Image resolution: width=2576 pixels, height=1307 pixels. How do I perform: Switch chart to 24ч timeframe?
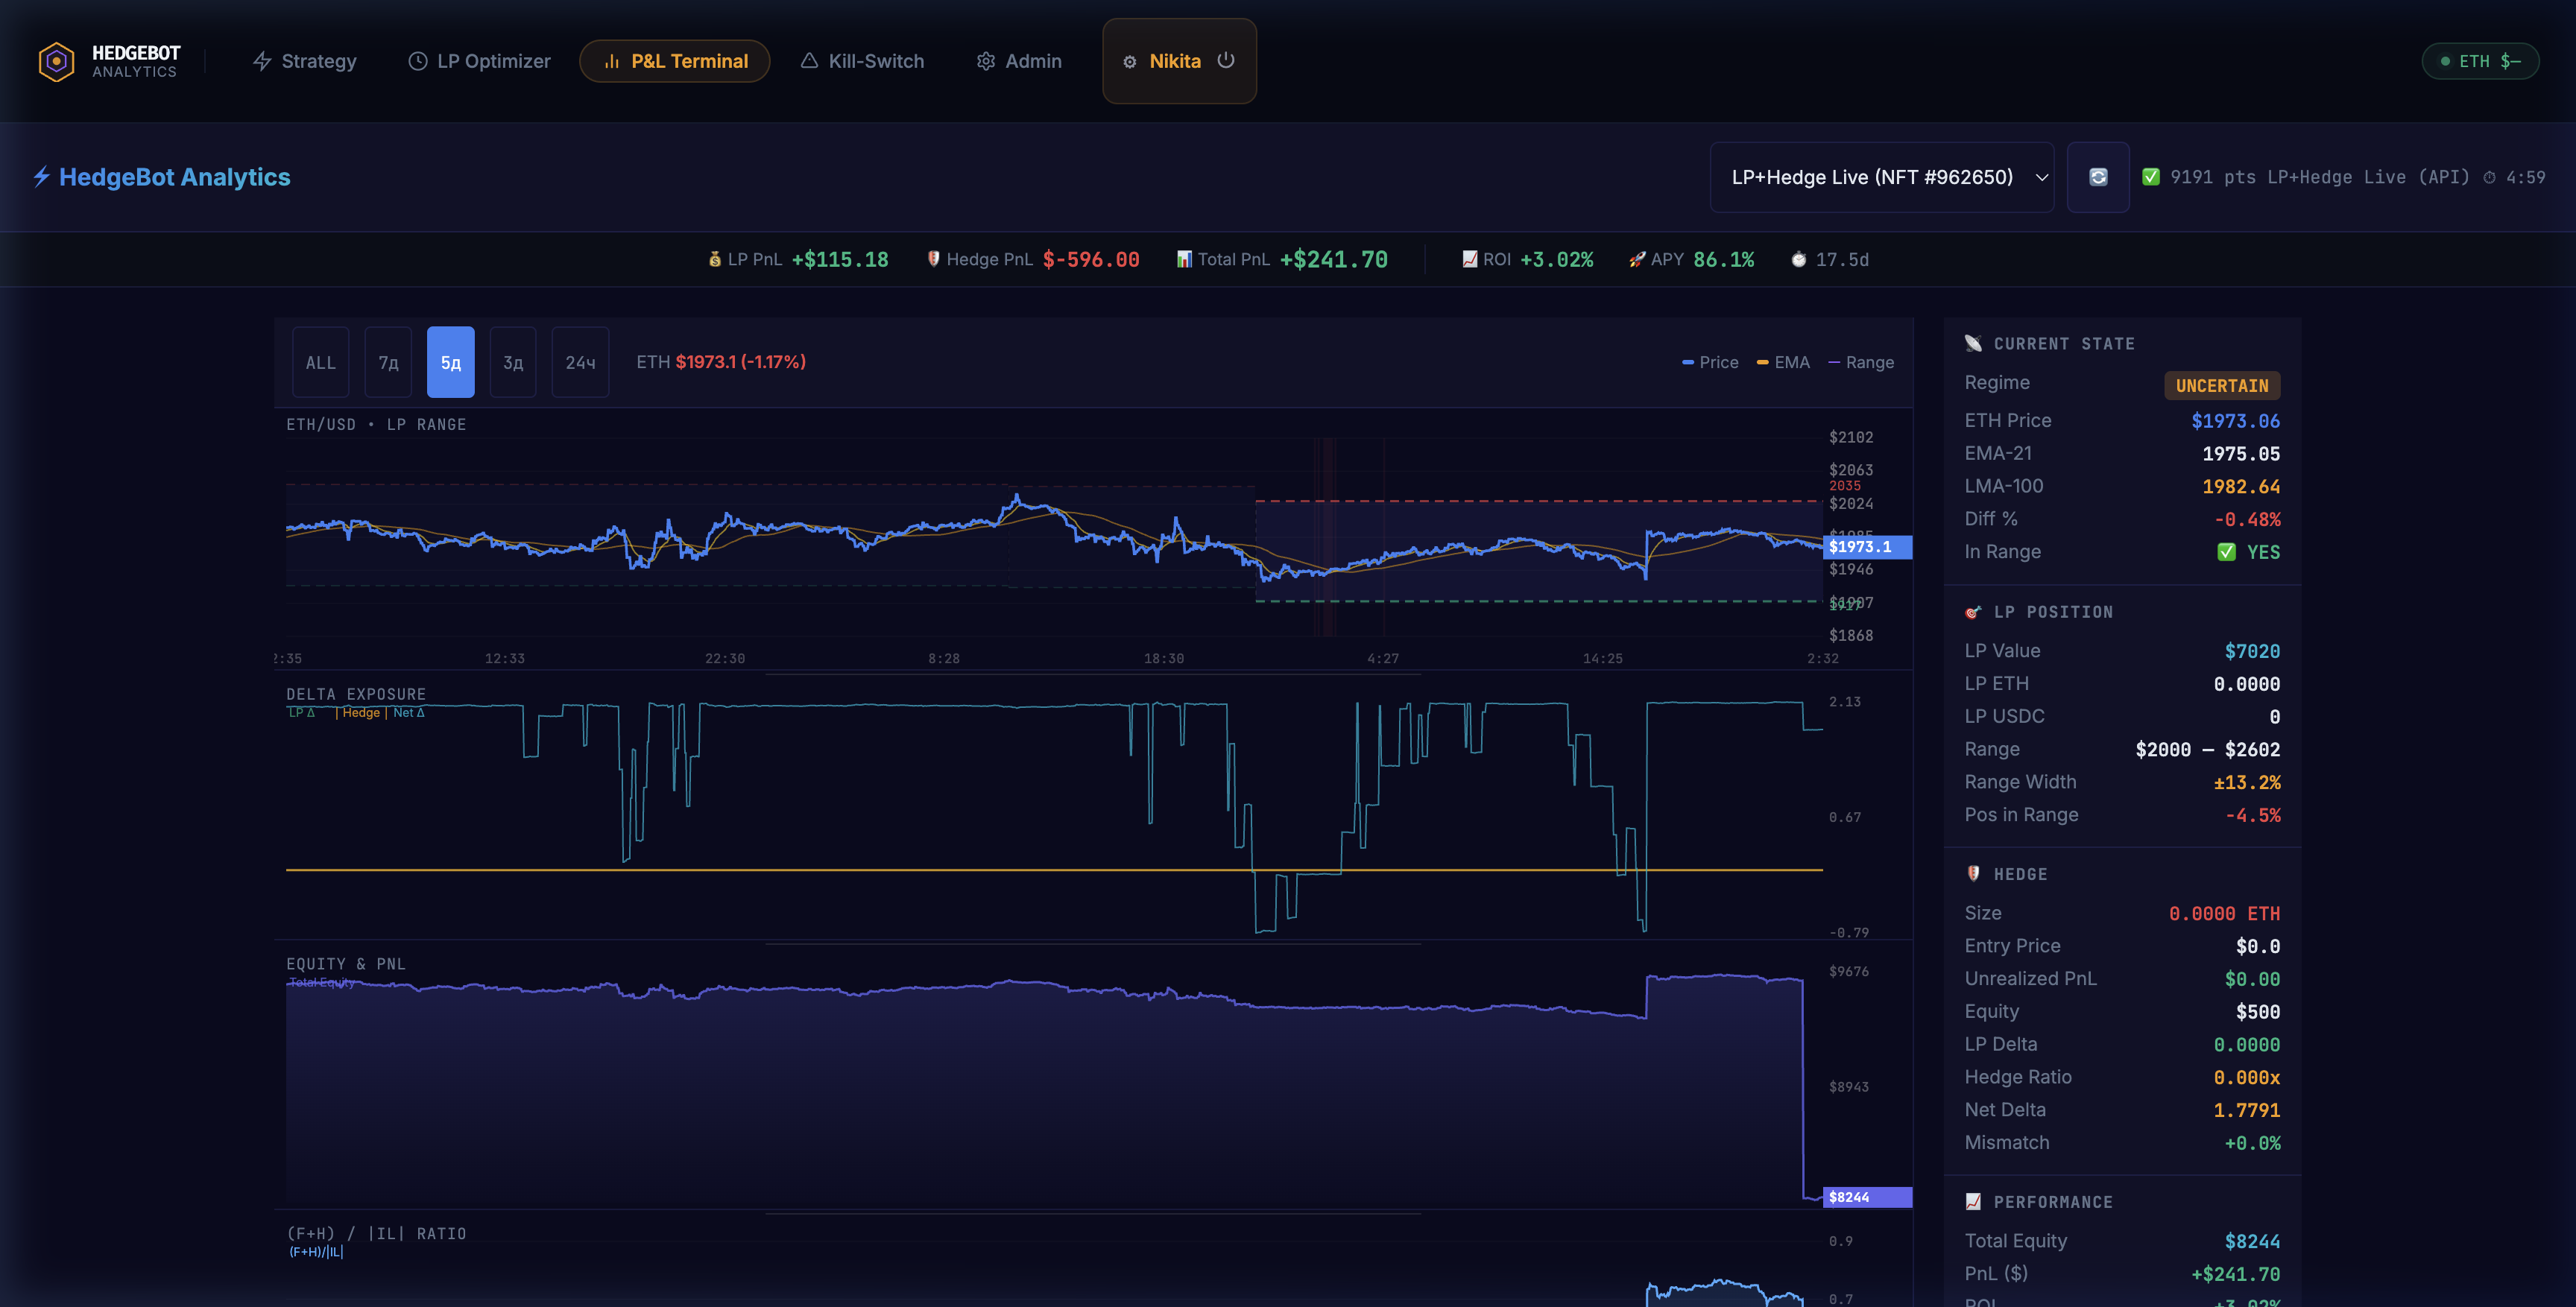click(580, 362)
